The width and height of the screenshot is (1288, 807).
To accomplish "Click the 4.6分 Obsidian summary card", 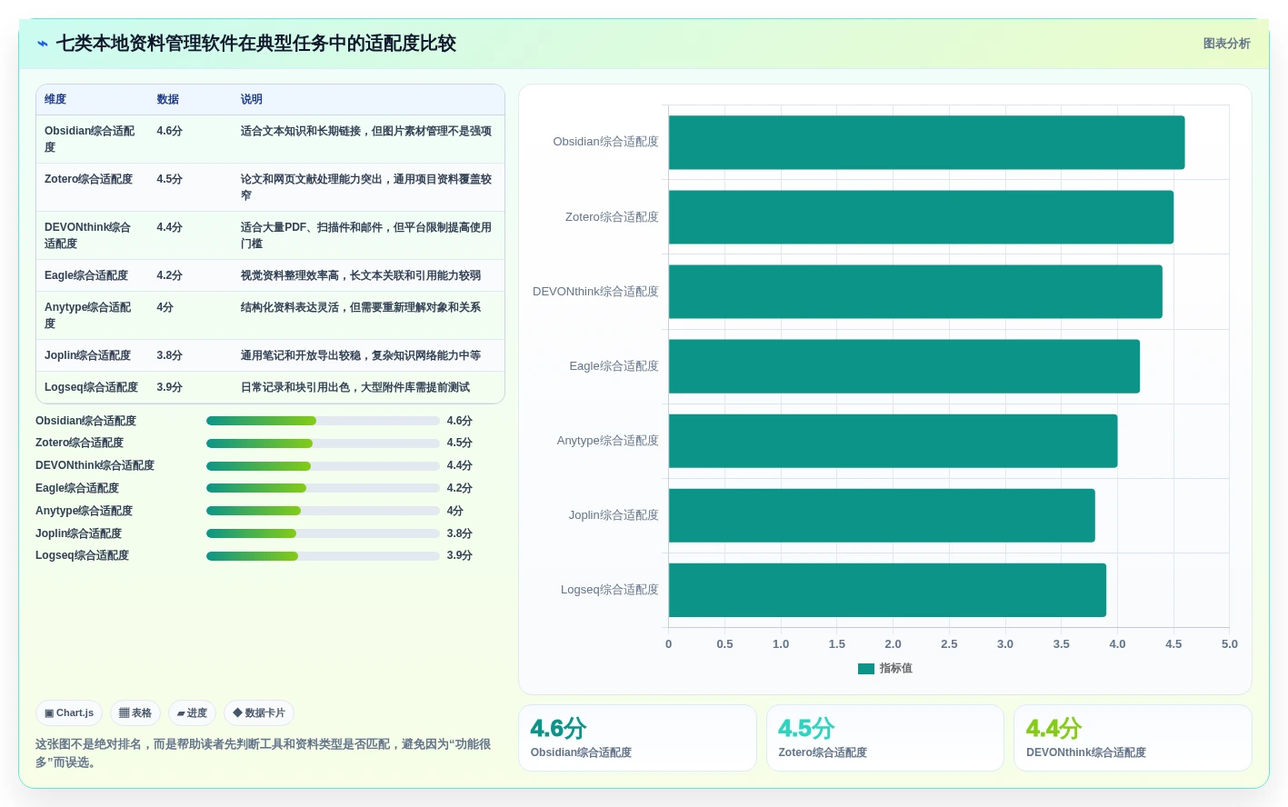I will pos(637,738).
